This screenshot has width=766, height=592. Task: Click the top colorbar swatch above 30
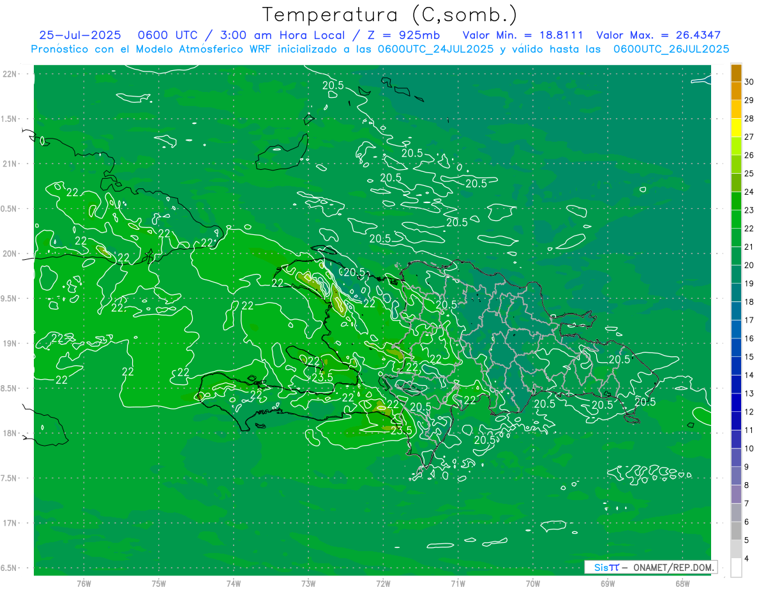click(x=736, y=73)
